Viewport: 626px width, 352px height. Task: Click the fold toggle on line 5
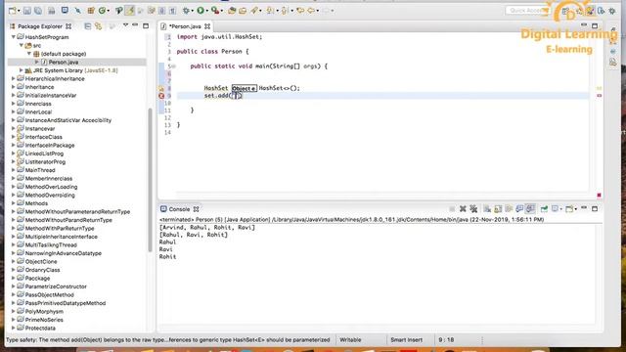174,66
